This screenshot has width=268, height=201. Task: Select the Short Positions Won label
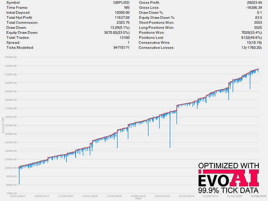pyautogui.click(x=157, y=23)
